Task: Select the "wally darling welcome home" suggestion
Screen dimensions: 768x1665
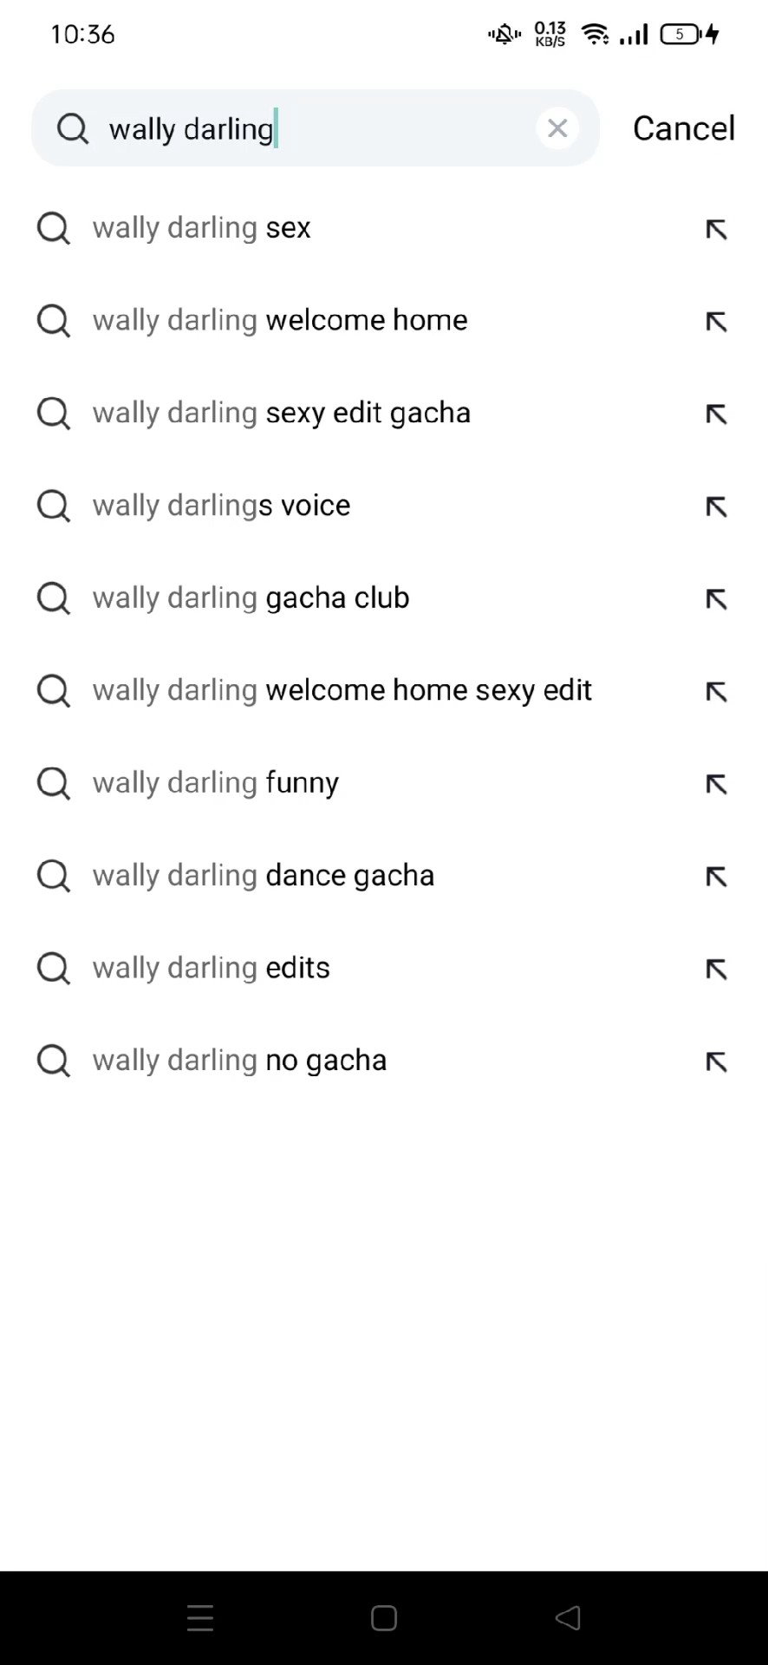Action: pos(280,320)
